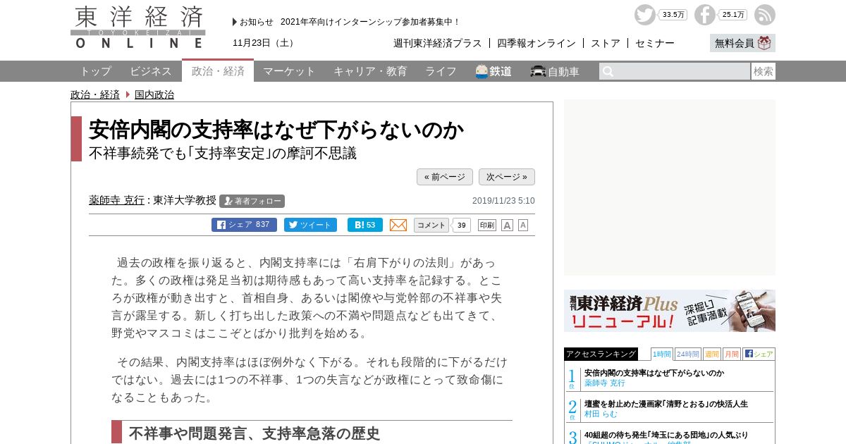Click breadcrumb 国内政治
Viewport: 846px width, 444px height.
(154, 94)
